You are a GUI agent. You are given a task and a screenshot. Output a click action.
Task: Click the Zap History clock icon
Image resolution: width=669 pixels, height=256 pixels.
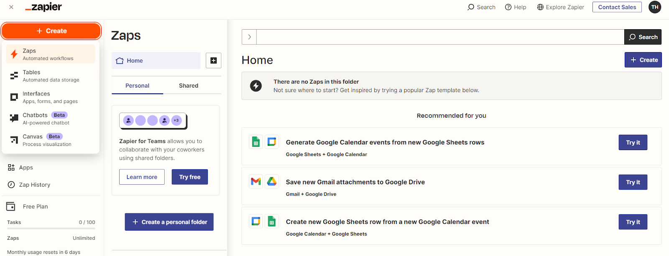pyautogui.click(x=11, y=185)
